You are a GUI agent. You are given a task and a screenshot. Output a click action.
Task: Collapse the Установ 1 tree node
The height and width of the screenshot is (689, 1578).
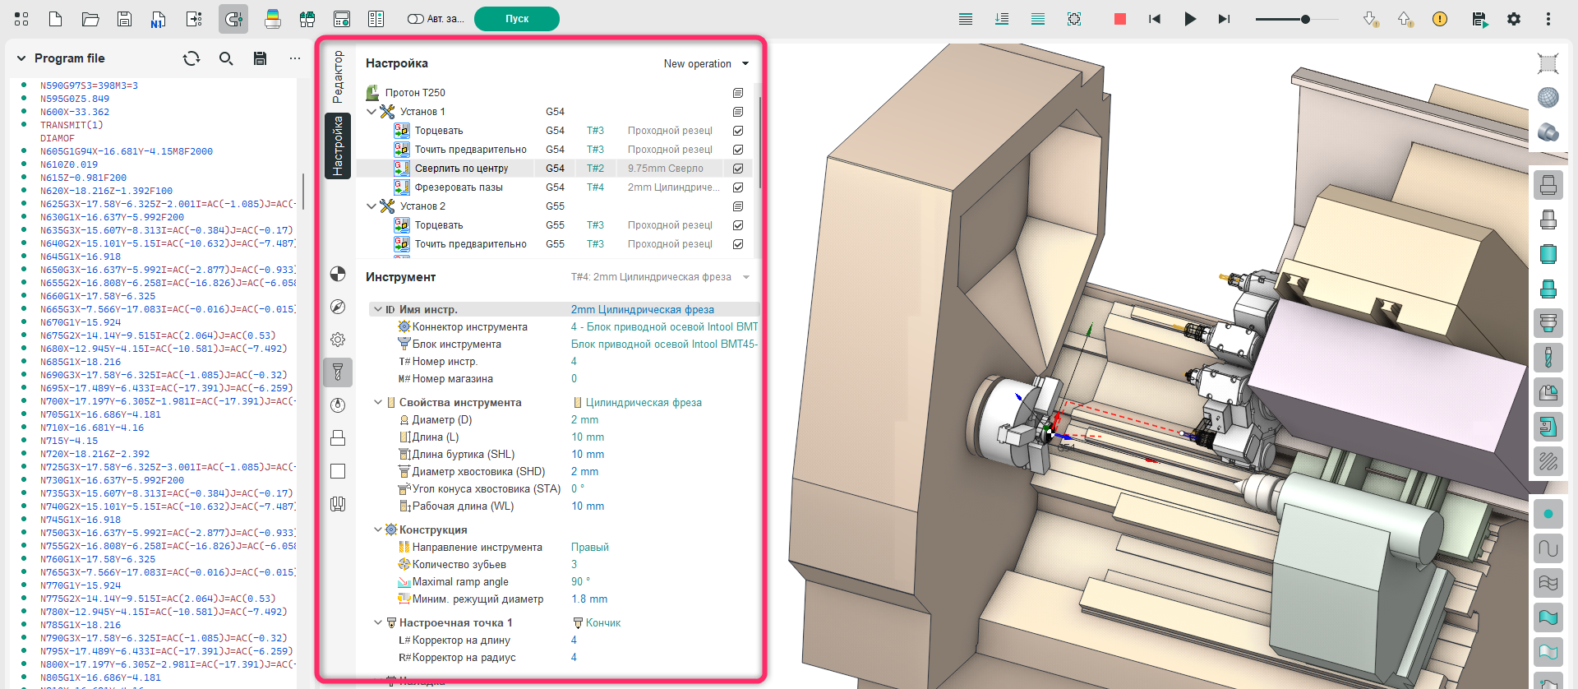pyautogui.click(x=371, y=112)
